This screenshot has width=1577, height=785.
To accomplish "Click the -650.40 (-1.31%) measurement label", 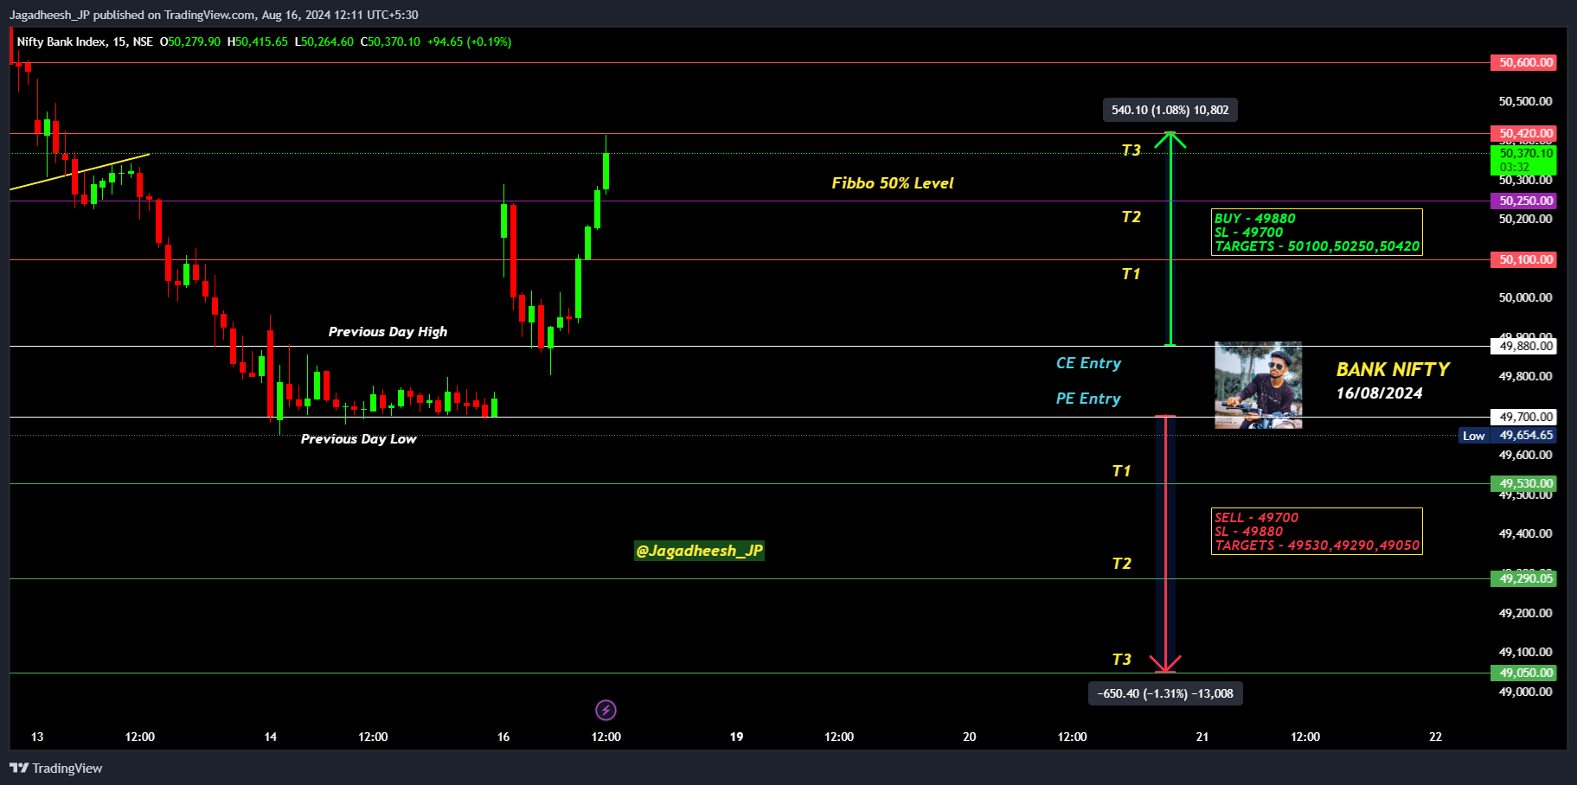I will [1165, 693].
